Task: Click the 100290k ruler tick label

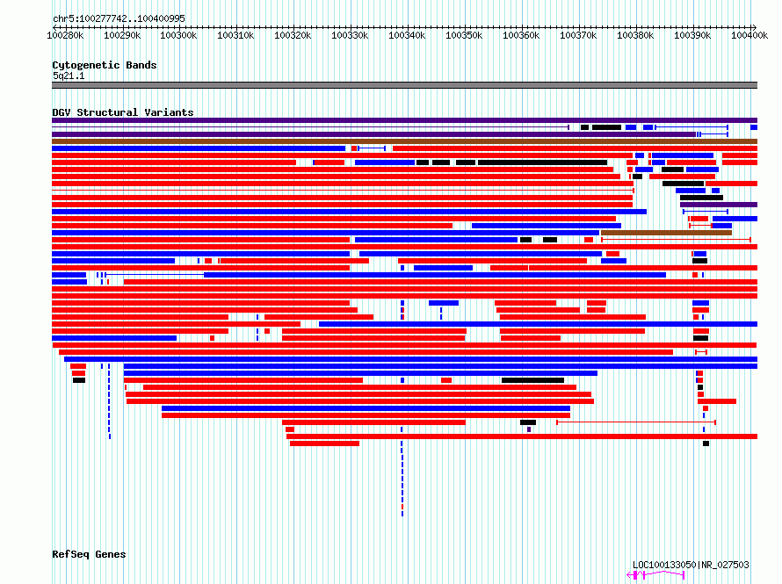Action: (x=122, y=35)
